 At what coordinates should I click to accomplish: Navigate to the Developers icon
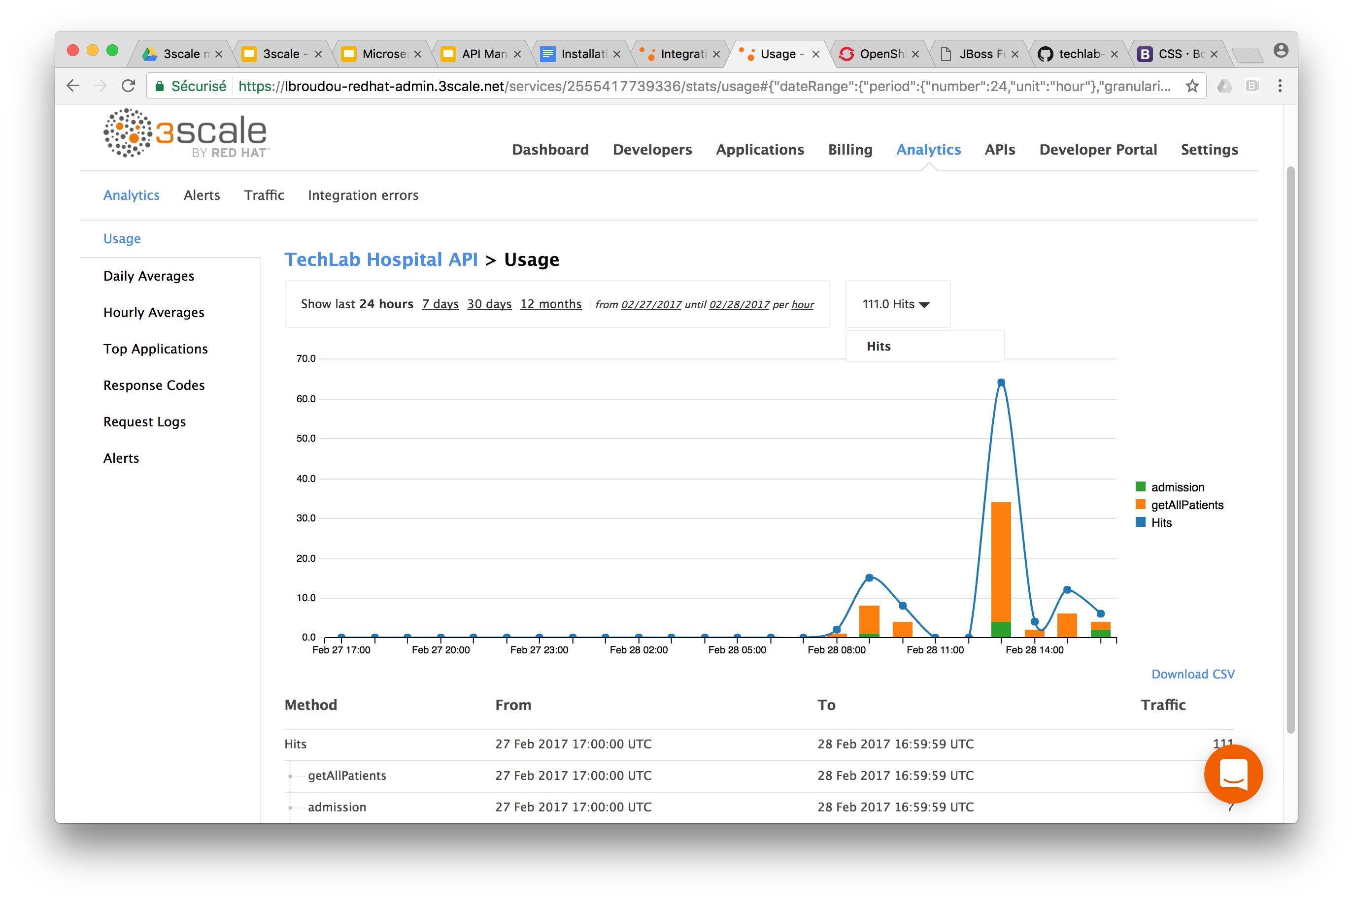pyautogui.click(x=652, y=149)
